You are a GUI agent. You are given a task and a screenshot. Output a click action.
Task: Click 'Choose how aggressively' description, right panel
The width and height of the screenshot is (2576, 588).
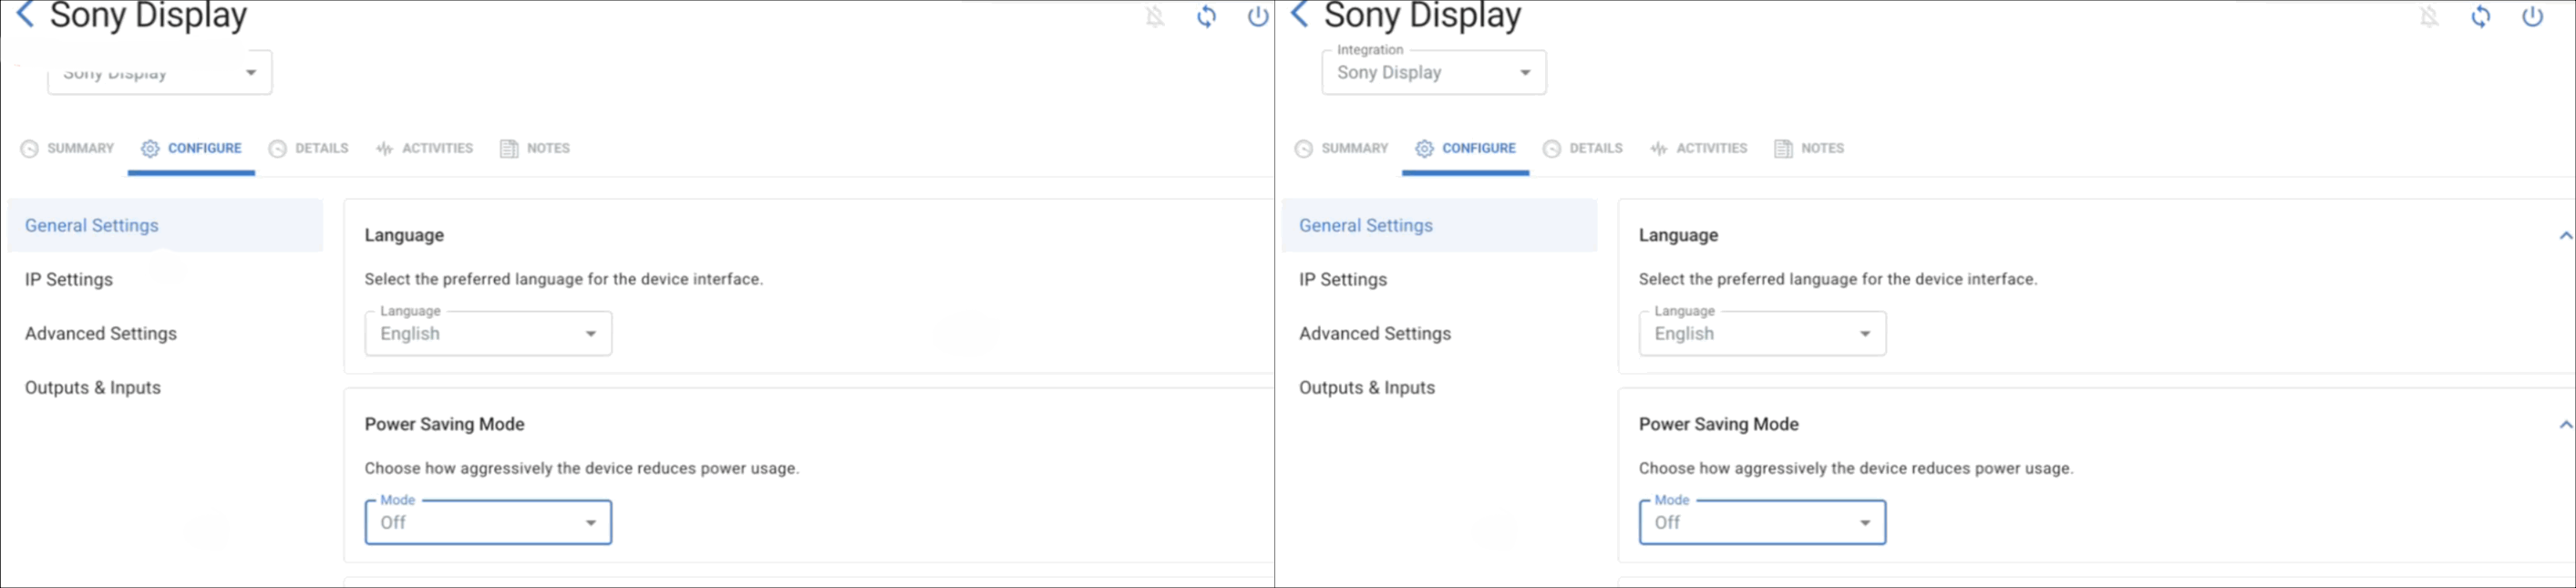(x=1856, y=468)
